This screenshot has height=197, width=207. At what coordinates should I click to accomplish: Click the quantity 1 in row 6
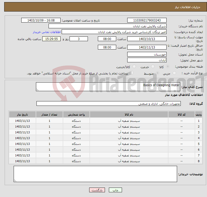pyautogui.click(x=49, y=150)
